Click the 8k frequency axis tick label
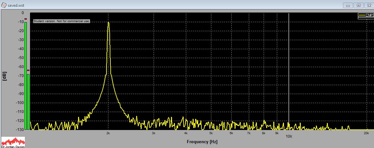The width and height of the screenshot is (374, 148). [264, 133]
